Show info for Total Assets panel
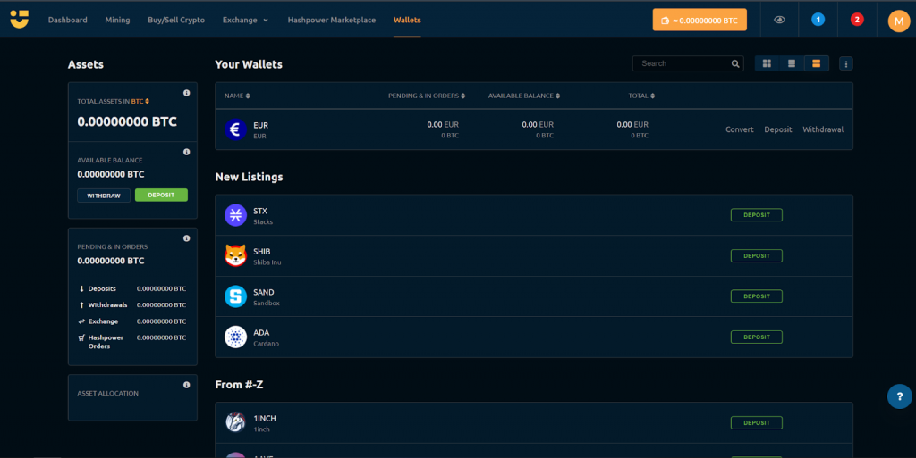916x458 pixels. point(186,93)
